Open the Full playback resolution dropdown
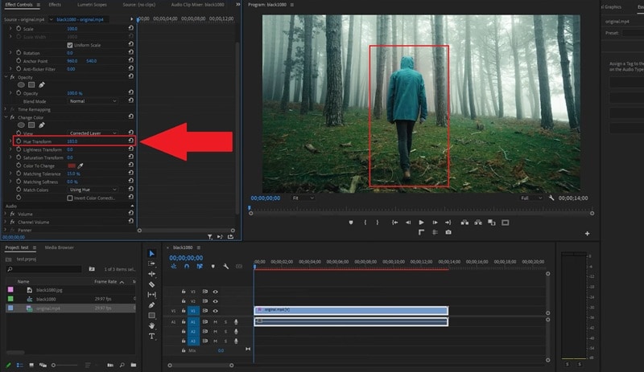 (531, 198)
